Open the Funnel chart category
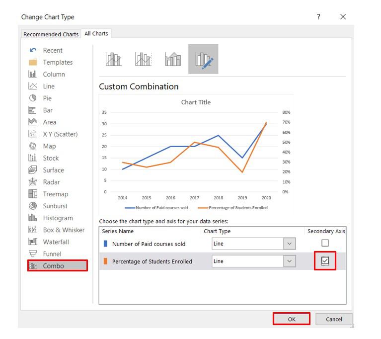The height and width of the screenshot is (339, 381). pyautogui.click(x=52, y=254)
